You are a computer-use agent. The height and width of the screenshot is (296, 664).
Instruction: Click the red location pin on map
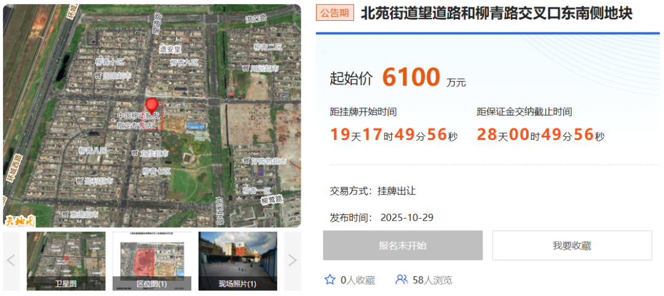(152, 107)
